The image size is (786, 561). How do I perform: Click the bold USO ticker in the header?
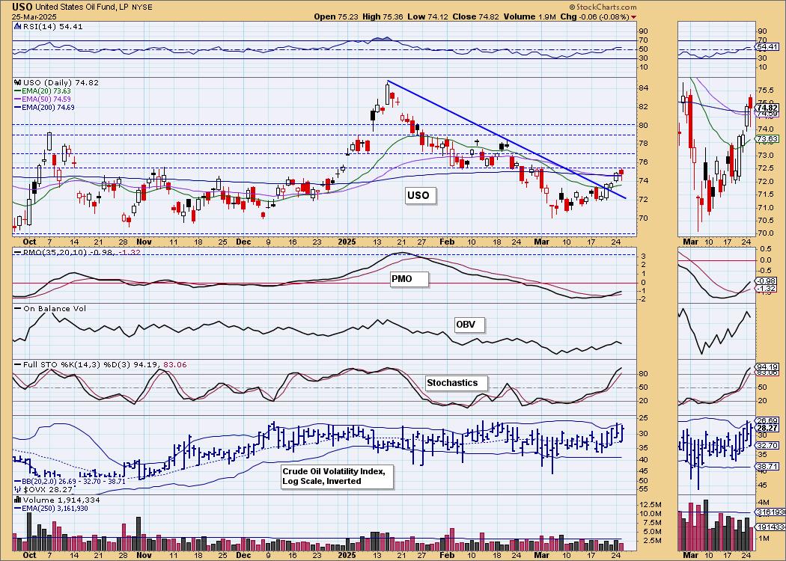[22, 7]
